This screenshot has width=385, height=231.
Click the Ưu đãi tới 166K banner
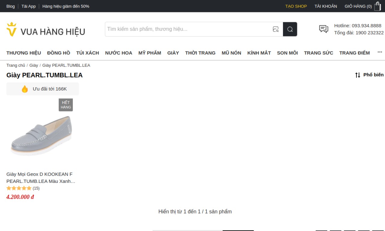(43, 89)
